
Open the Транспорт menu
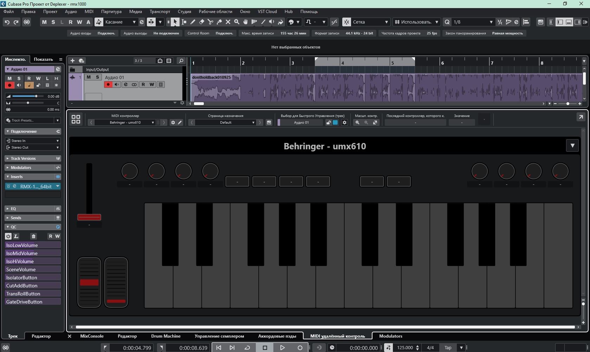[x=160, y=11]
